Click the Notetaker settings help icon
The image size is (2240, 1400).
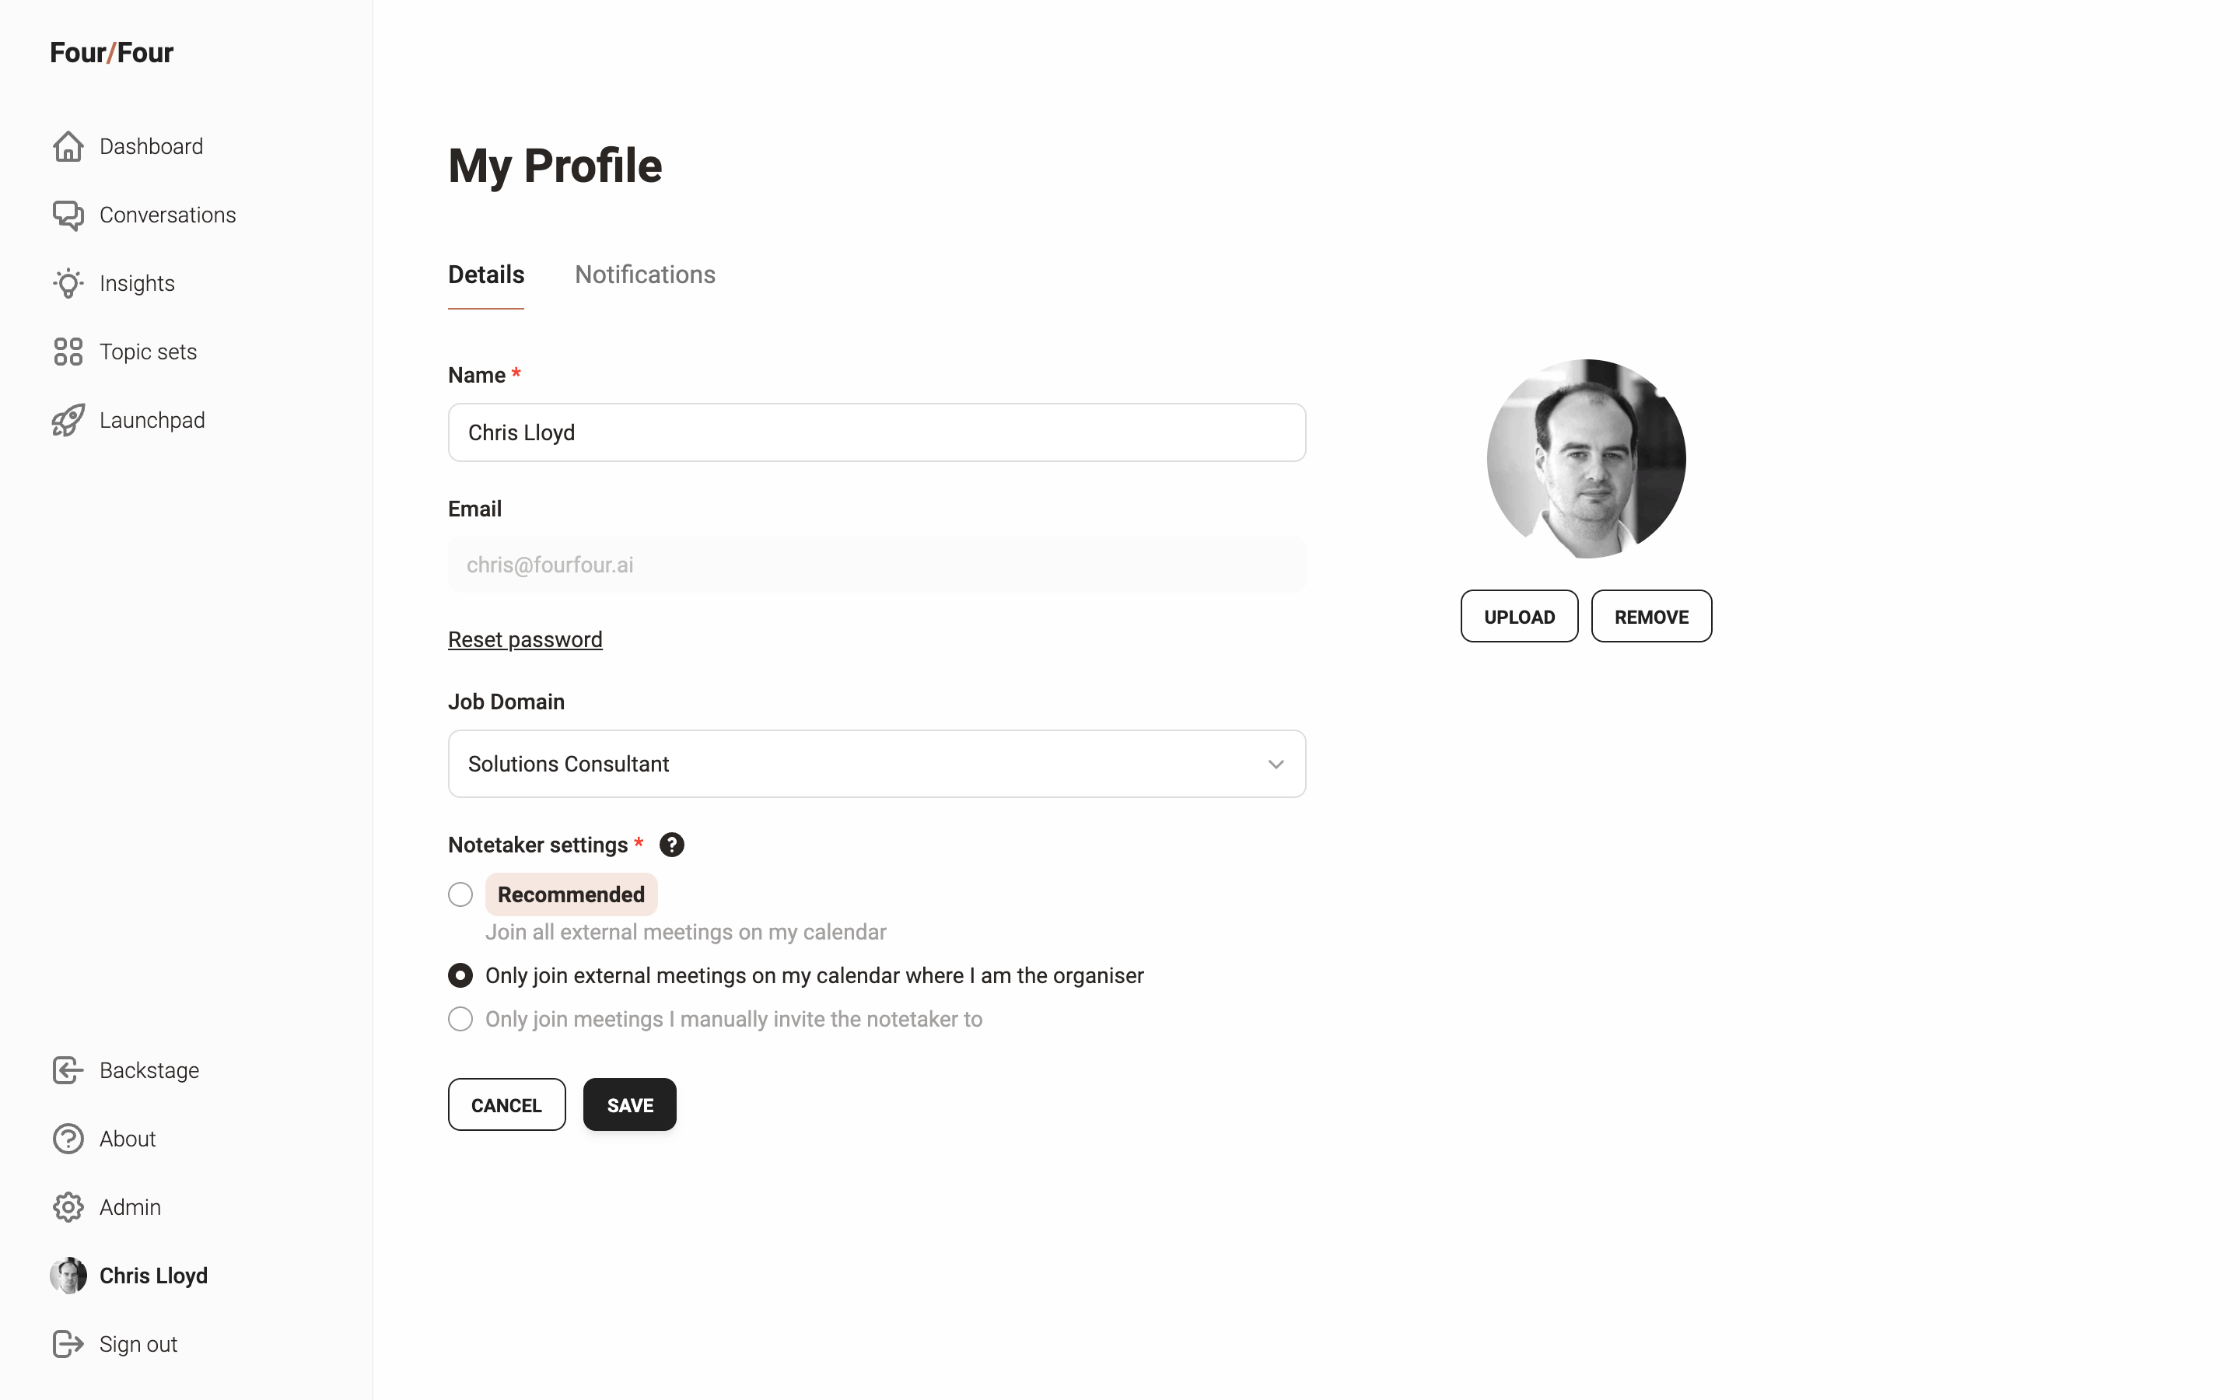click(x=672, y=845)
